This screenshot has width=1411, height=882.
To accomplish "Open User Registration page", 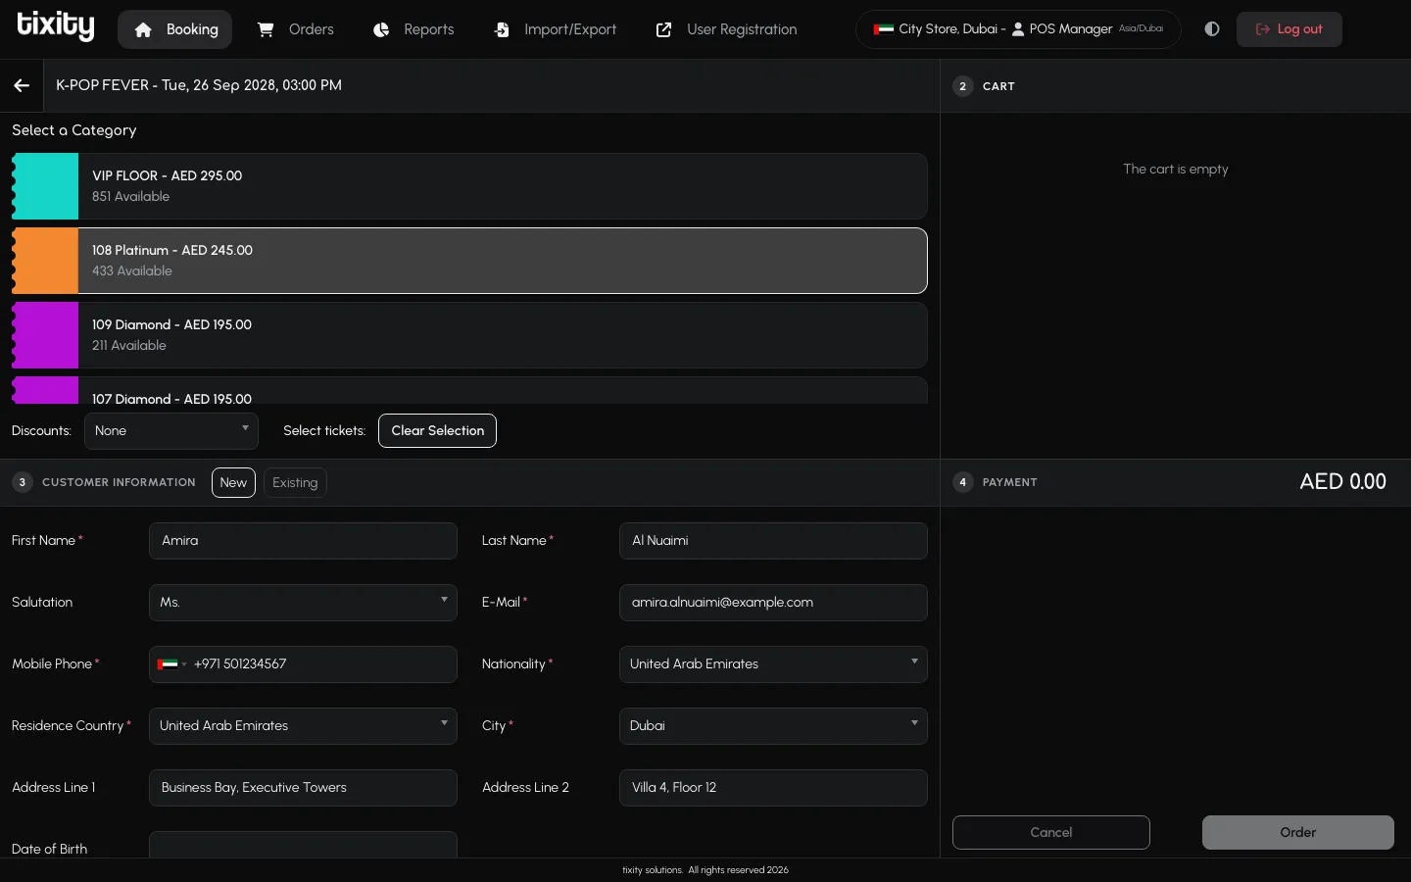I will click(x=727, y=29).
